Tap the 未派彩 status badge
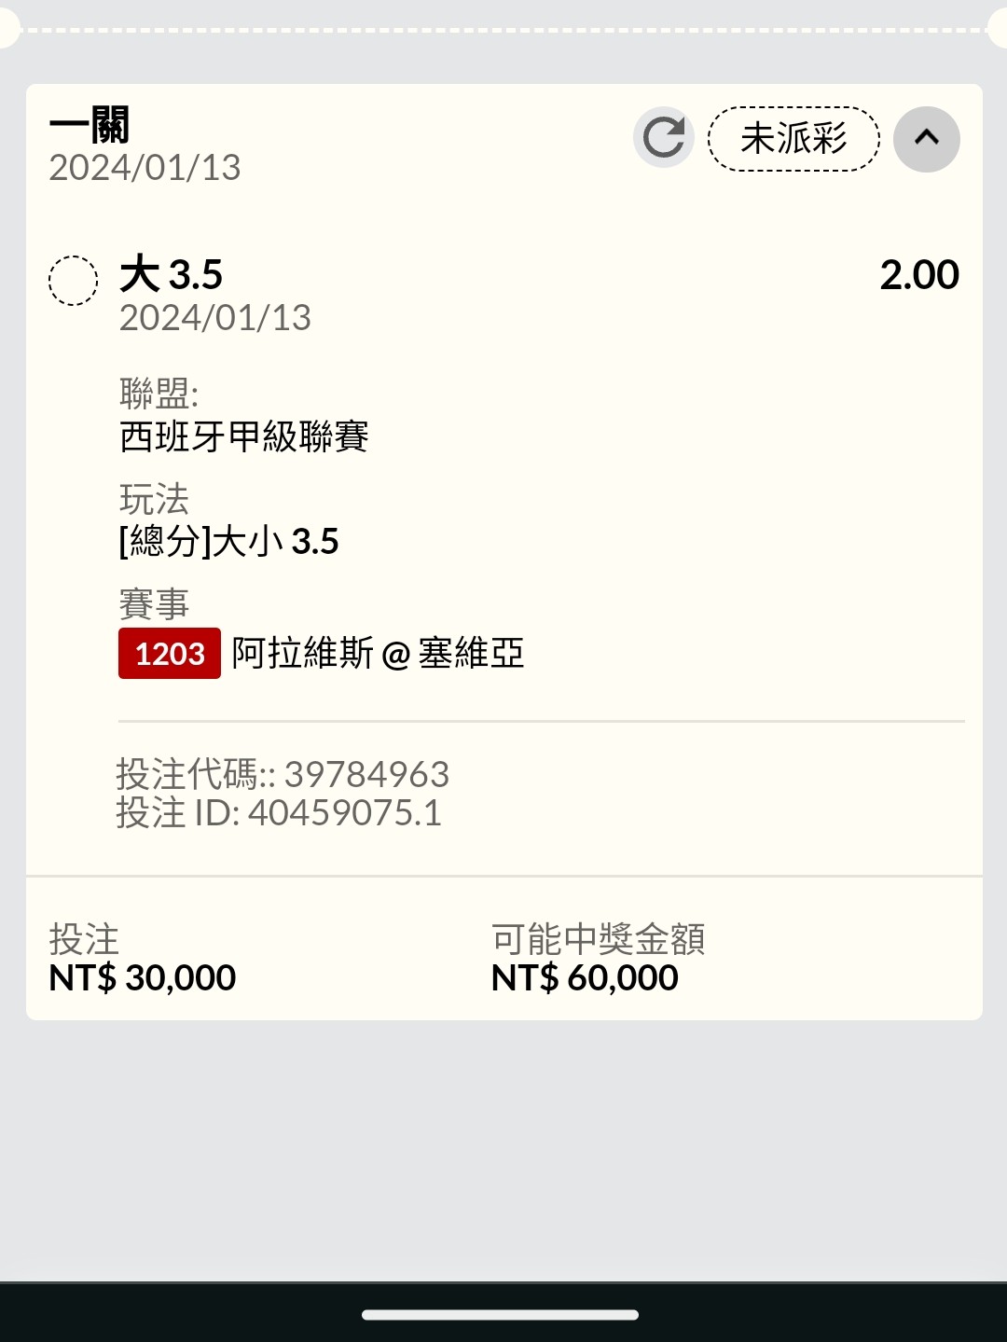Image resolution: width=1007 pixels, height=1342 pixels. (x=793, y=139)
